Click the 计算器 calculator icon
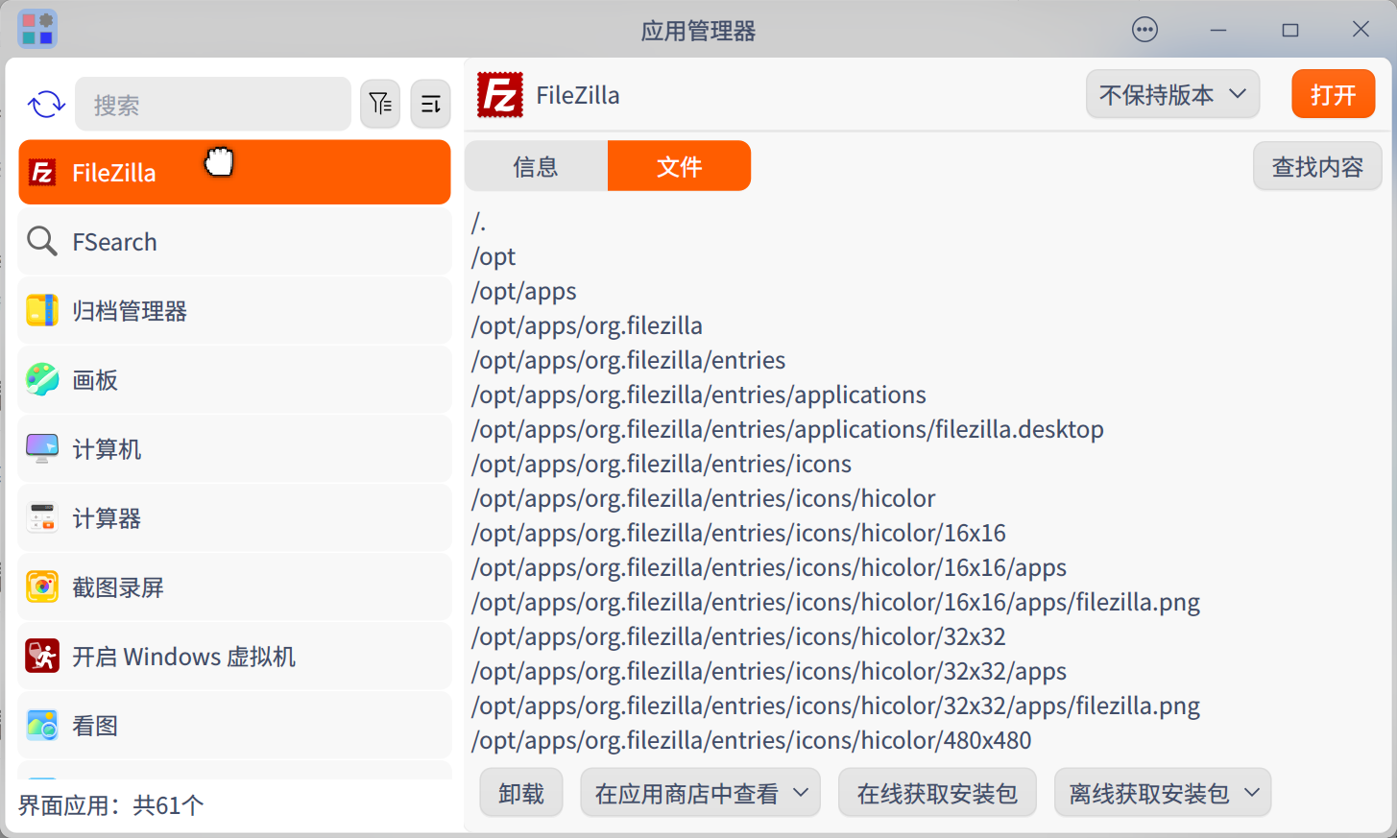Viewport: 1397px width, 838px height. pyautogui.click(x=42, y=518)
